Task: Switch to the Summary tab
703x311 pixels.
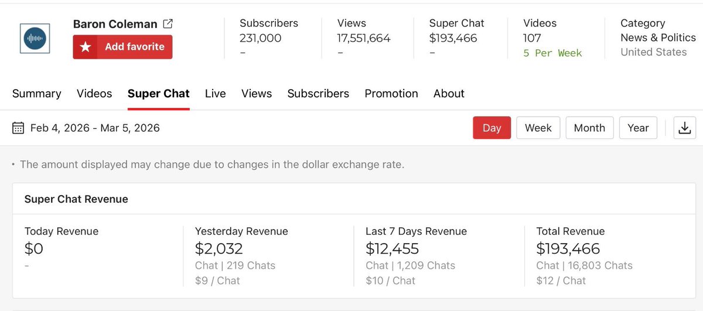Action: coord(37,94)
